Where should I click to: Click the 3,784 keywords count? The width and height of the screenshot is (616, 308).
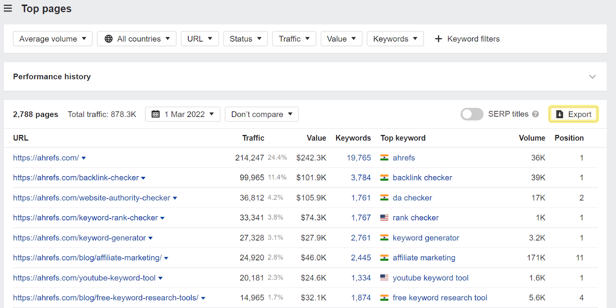pos(361,178)
